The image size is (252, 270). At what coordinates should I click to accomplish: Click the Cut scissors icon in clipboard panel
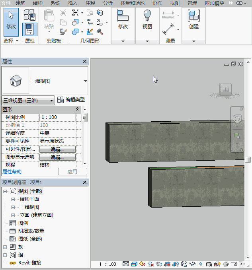[63, 13]
